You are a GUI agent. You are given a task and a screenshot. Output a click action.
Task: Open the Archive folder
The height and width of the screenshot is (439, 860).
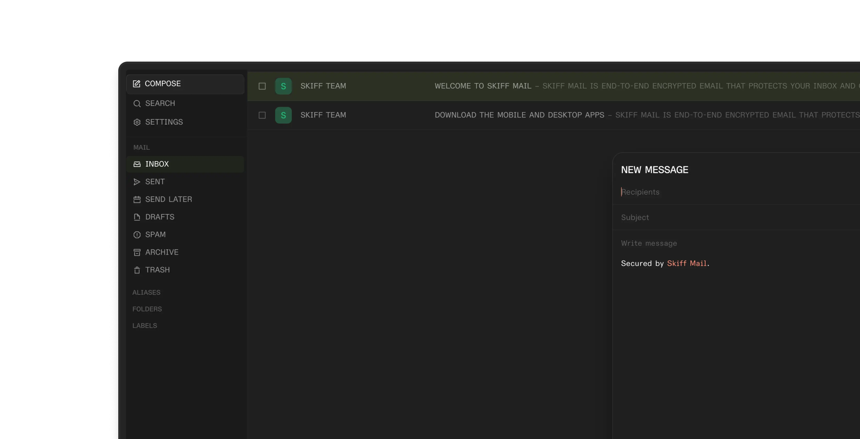pyautogui.click(x=185, y=252)
